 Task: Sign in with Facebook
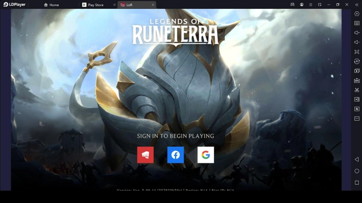pyautogui.click(x=175, y=155)
